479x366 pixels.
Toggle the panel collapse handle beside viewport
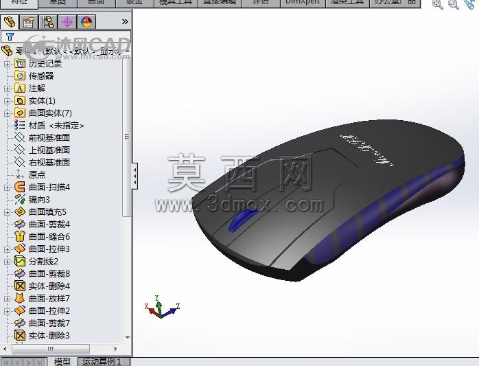tap(135, 176)
